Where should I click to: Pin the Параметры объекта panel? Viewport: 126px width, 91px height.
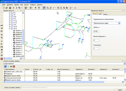123,11
